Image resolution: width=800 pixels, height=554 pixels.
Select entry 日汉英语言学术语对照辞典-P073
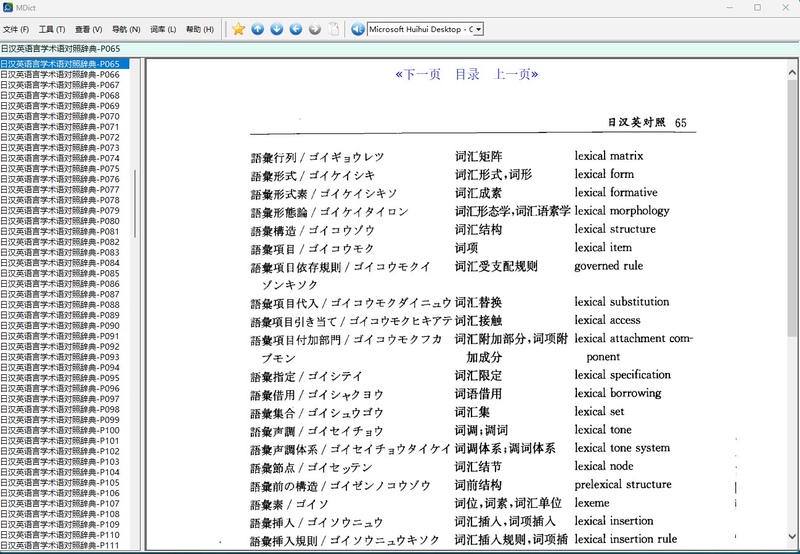[x=64, y=148]
